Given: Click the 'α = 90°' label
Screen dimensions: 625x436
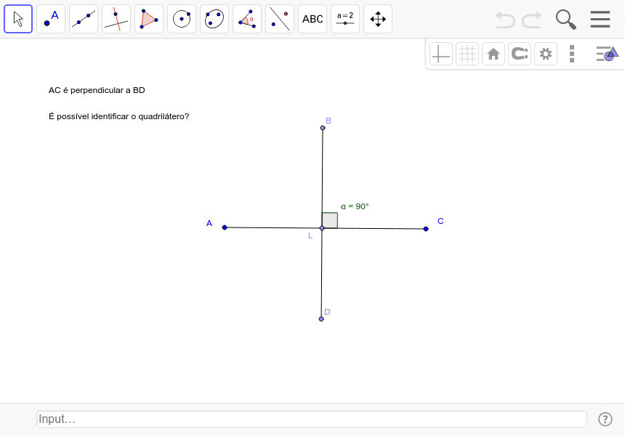Looking at the screenshot, I should [x=355, y=206].
